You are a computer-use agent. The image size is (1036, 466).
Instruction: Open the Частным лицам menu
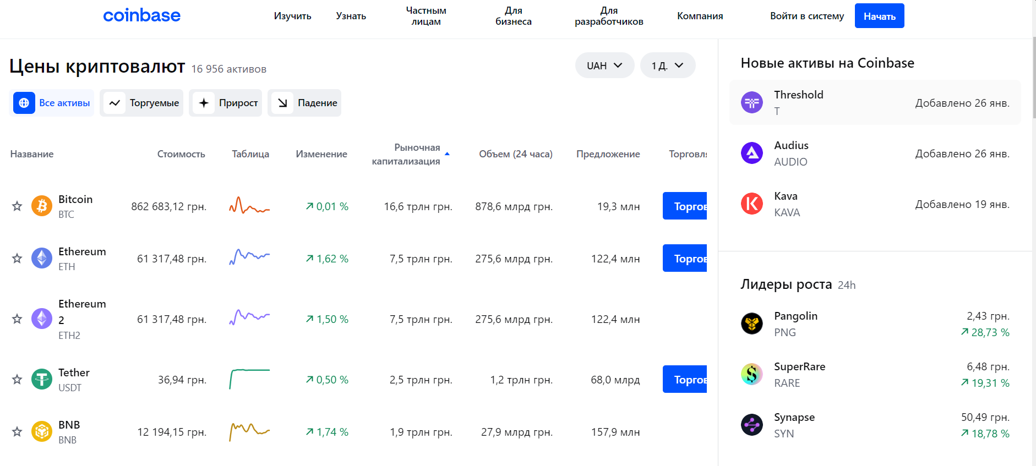coord(426,16)
